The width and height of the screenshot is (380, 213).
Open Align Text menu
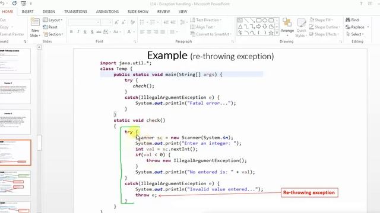click(203, 27)
